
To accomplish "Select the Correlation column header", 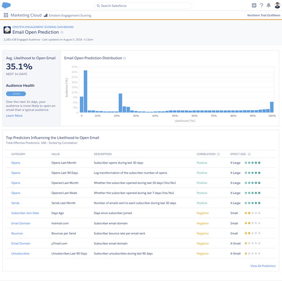I will [x=206, y=154].
